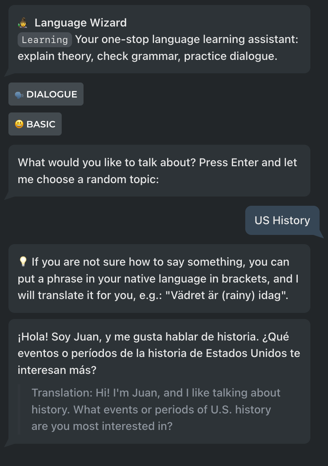Screen dimensions: 328x466
Task: Click the 'Your one-stop language learning assistant' description
Action: pyautogui.click(x=186, y=40)
